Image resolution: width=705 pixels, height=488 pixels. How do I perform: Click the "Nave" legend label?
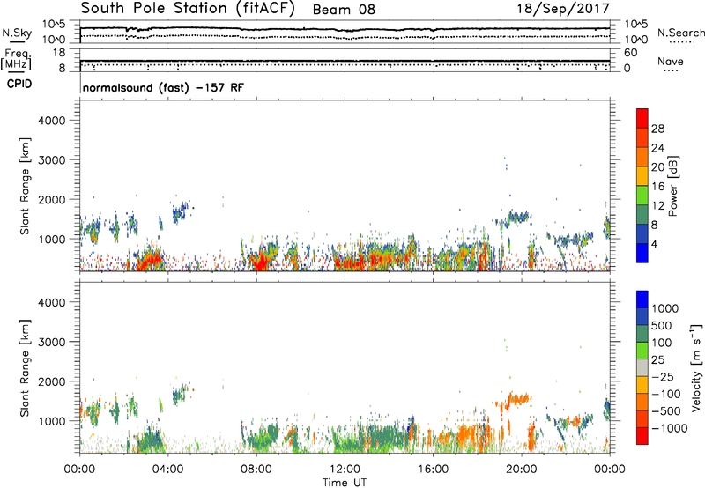(x=671, y=61)
